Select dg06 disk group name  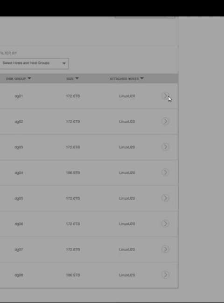coord(19,224)
